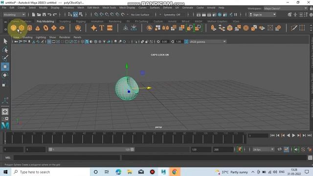Select the Rotate tool in toolbox
313x176 pixels.
coord(5,75)
